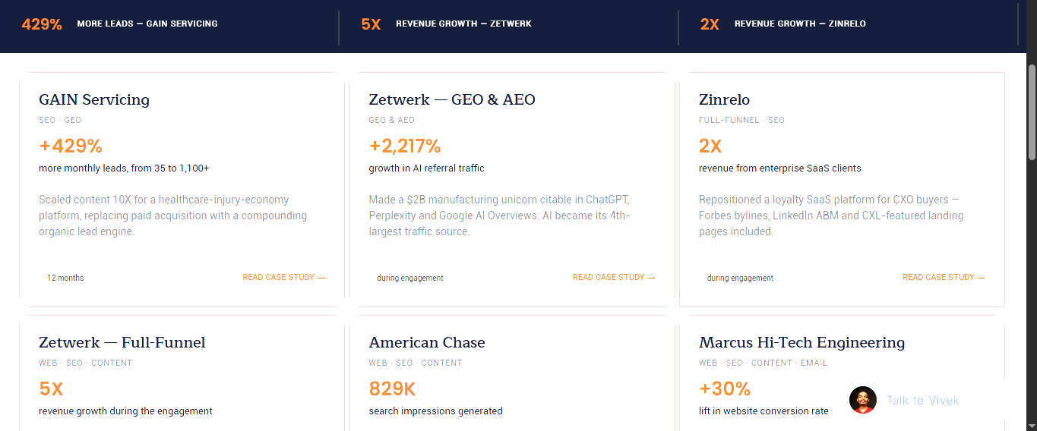Click 5X Revenue Growth Zetwerk ticker item

(447, 24)
